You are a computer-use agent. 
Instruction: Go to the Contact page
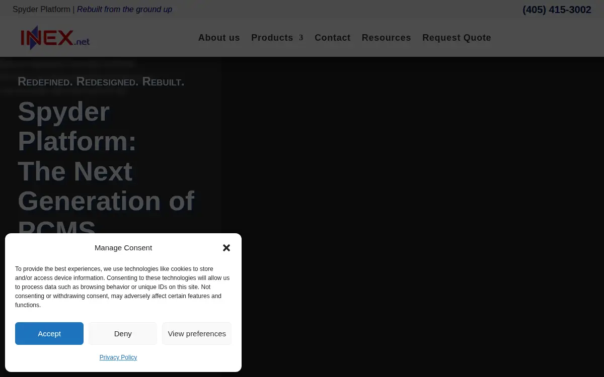332,38
